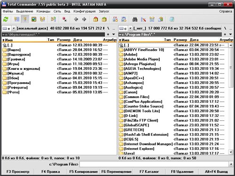Toggle the brief view toolbar button
The width and height of the screenshot is (235, 176).
point(17,19)
